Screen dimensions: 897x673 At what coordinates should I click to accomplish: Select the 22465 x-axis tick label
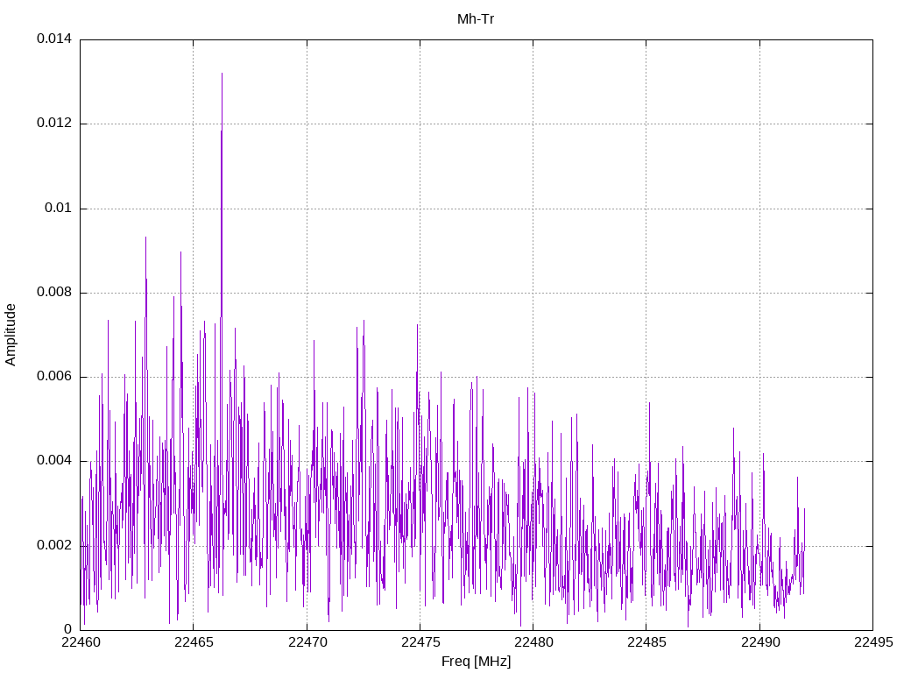point(194,642)
